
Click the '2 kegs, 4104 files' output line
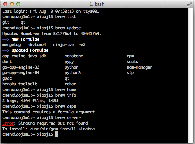30,101
